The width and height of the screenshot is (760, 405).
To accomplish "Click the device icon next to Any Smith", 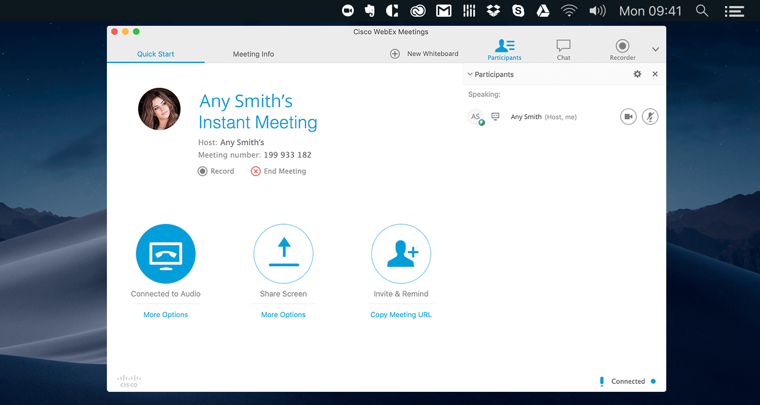I will [x=496, y=116].
